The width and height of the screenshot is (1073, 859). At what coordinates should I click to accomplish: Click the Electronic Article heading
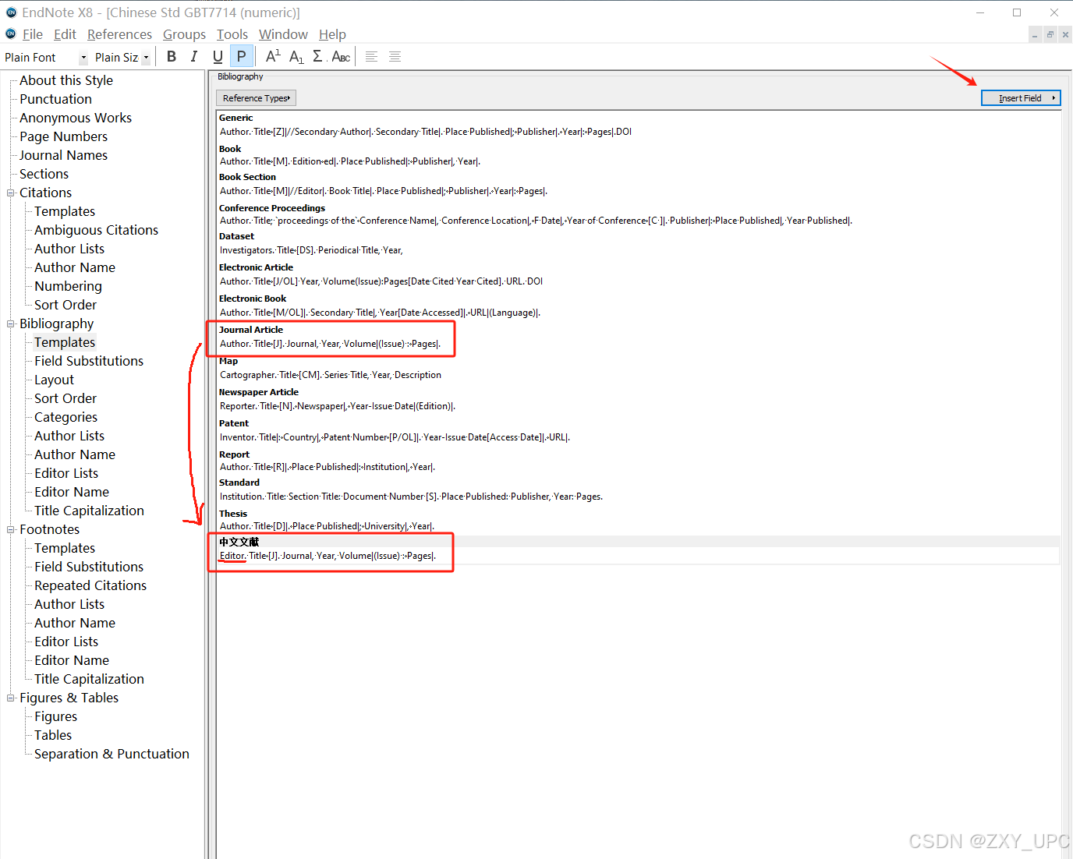click(256, 267)
